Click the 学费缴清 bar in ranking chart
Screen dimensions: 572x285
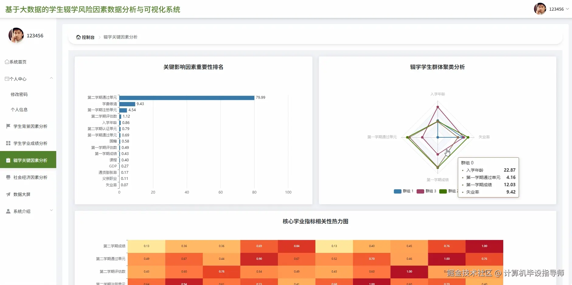click(127, 104)
